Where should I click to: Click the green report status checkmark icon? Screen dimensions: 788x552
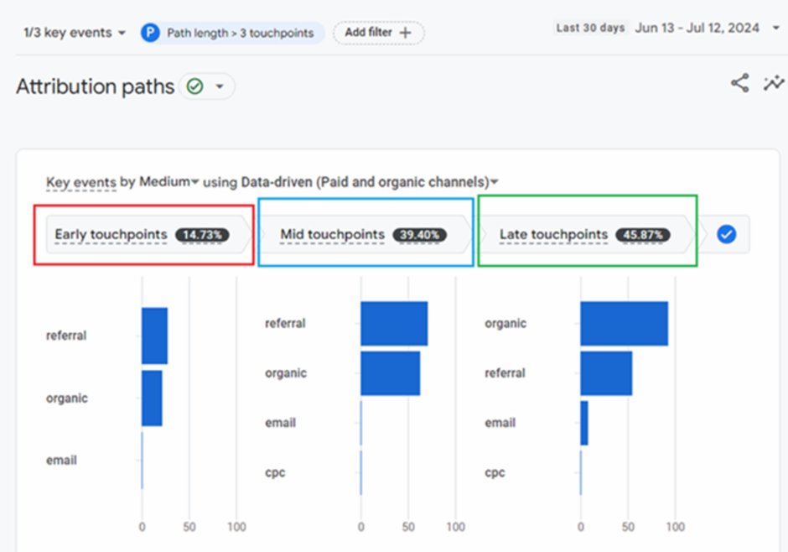195,86
